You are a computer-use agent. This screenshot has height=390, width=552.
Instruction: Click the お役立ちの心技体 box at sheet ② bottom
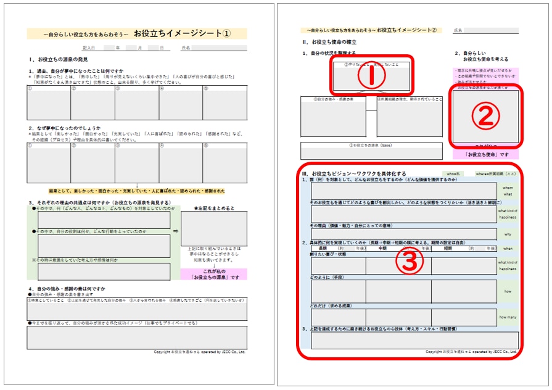tap(414, 341)
